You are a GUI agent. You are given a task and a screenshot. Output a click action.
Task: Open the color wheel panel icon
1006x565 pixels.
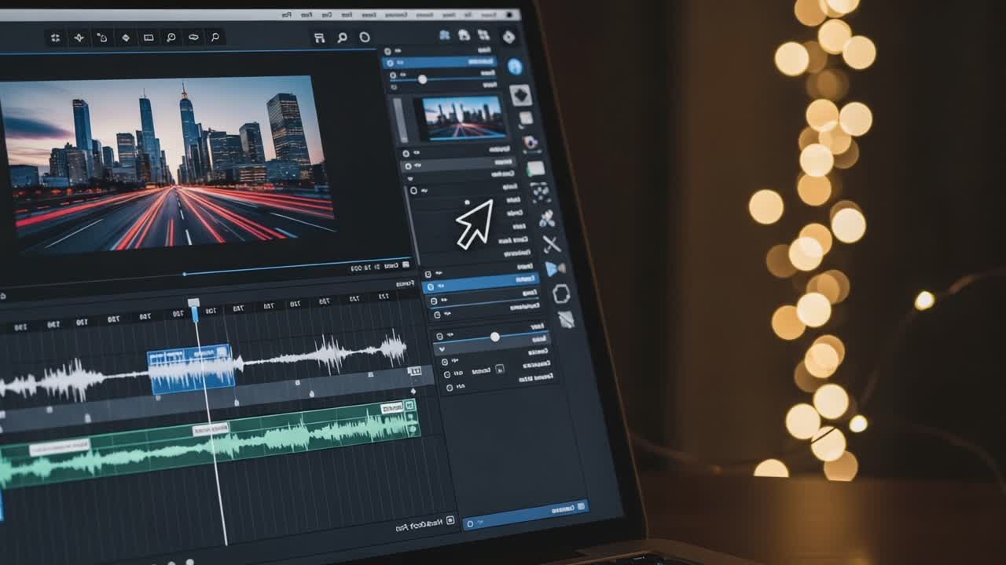pyautogui.click(x=531, y=140)
